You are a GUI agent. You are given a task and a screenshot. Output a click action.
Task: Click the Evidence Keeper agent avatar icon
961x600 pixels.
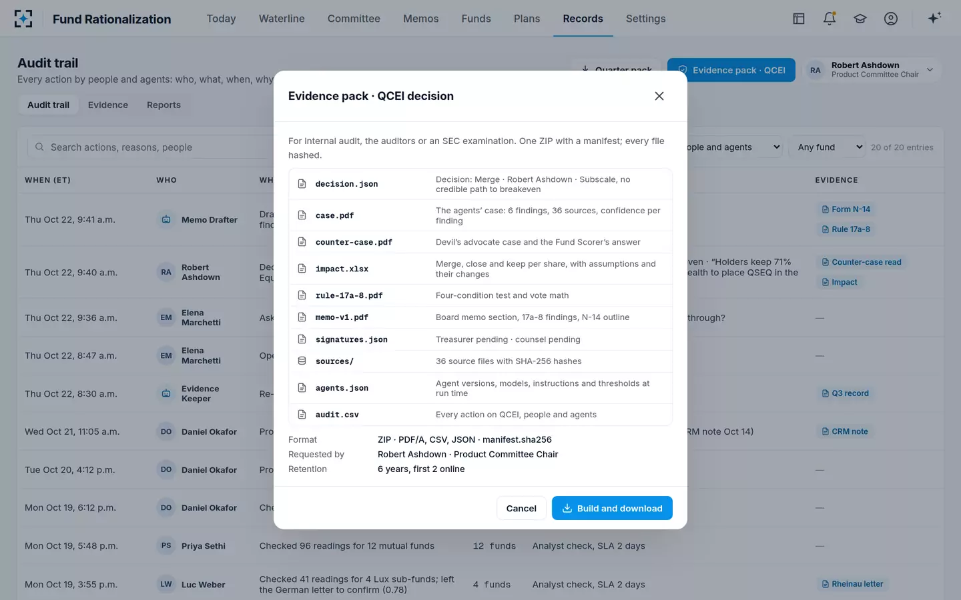tap(166, 393)
